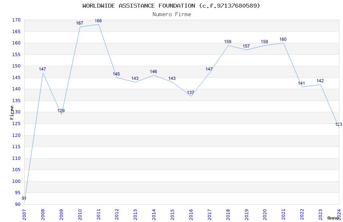This screenshot has height=222, width=343.
Task: Select the 91 data label for 2007
Action: [x=24, y=198]
